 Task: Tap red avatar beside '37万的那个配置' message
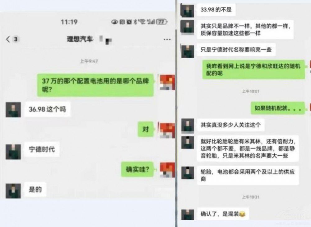[167, 82]
